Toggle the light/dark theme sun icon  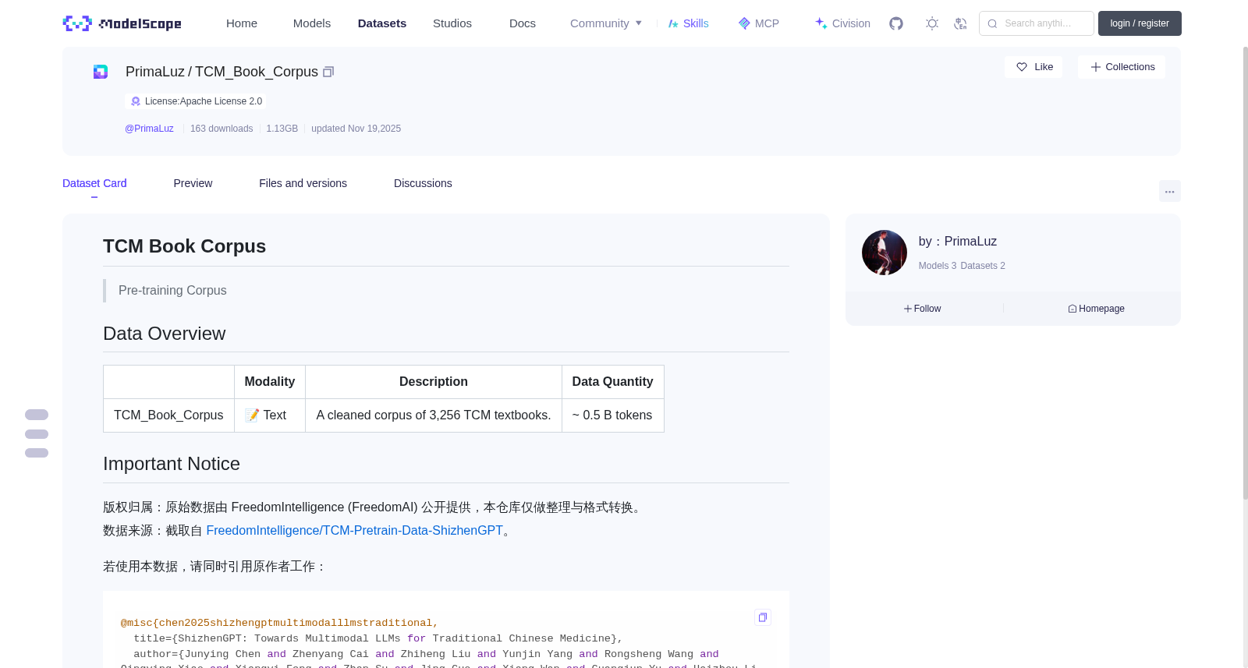(x=932, y=23)
